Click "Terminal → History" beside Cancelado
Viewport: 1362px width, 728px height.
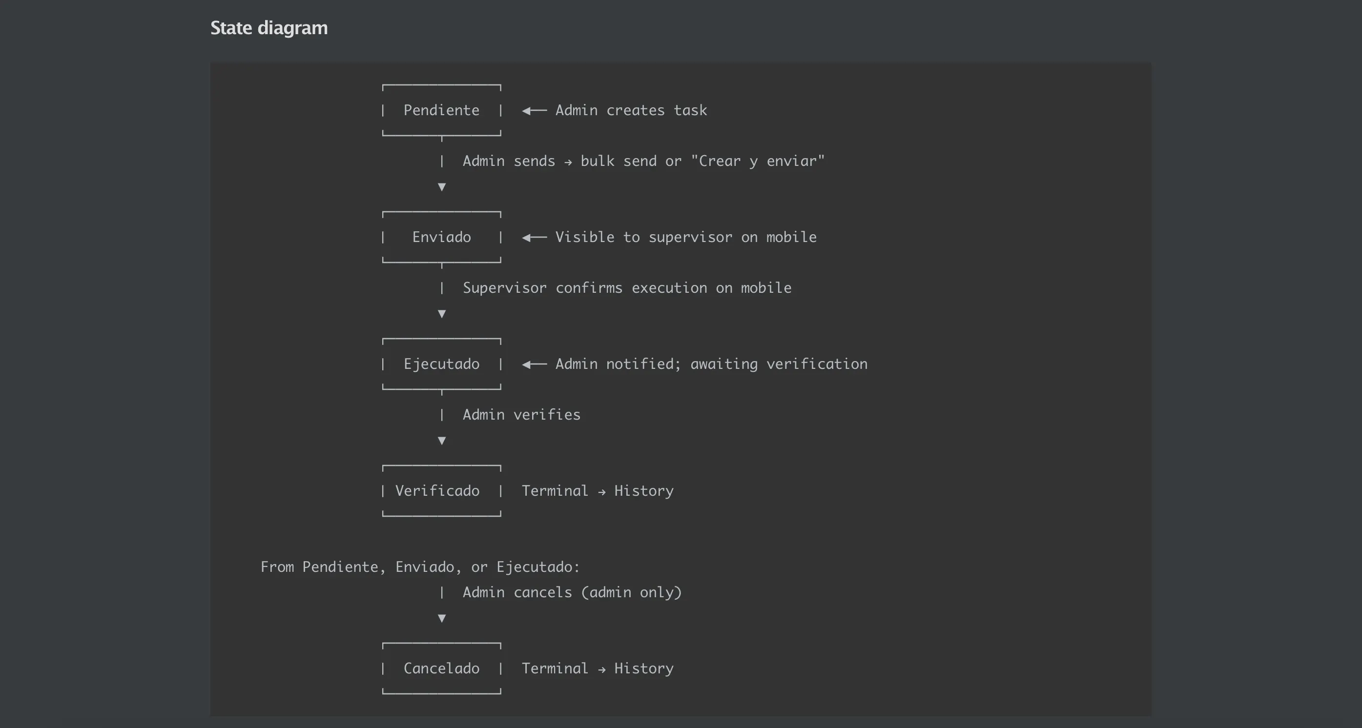598,668
